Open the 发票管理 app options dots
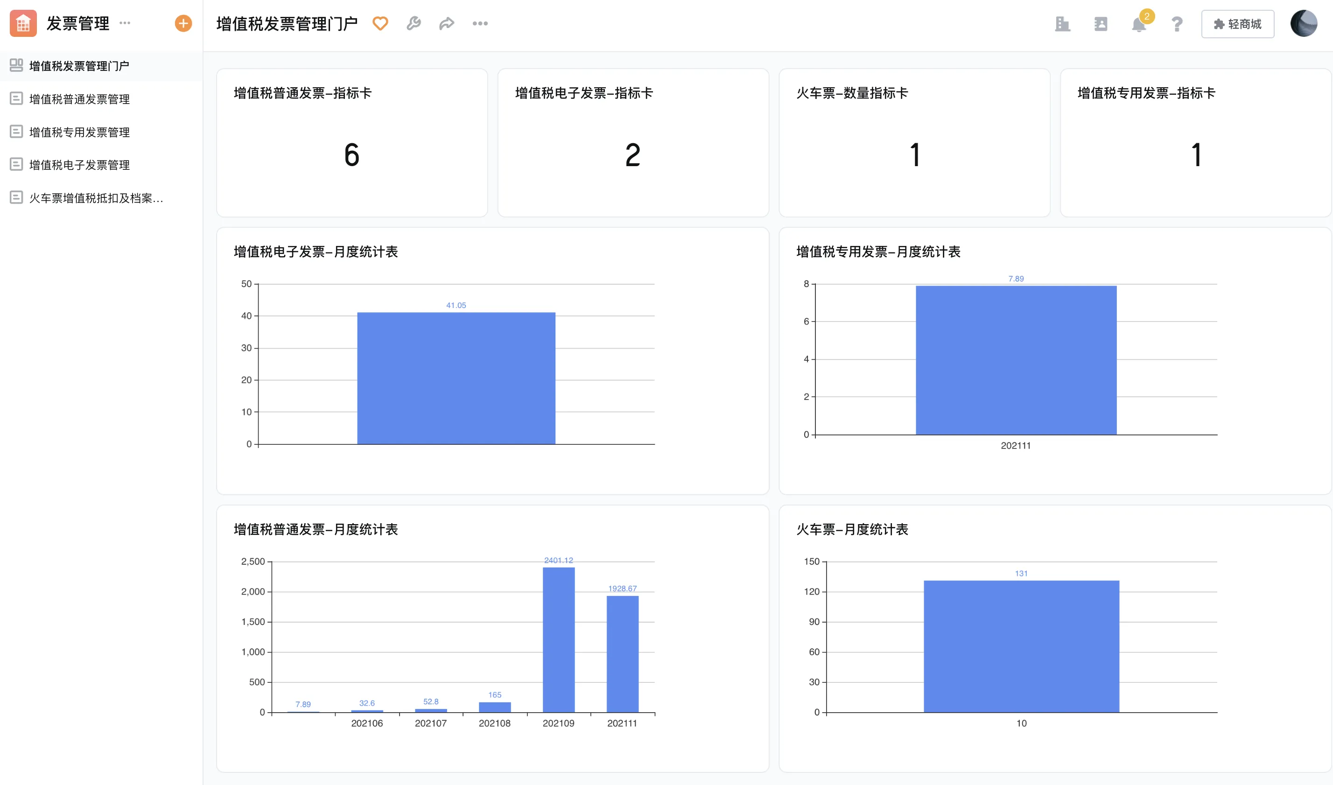1333x785 pixels. (125, 23)
